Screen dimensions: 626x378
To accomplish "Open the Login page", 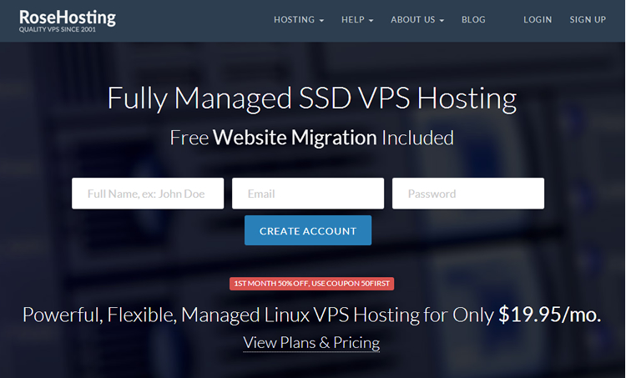I will click(538, 20).
